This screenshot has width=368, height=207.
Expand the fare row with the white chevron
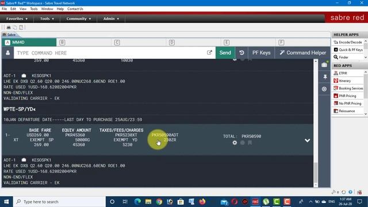pos(307,140)
